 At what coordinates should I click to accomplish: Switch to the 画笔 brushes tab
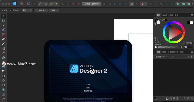click(164, 52)
